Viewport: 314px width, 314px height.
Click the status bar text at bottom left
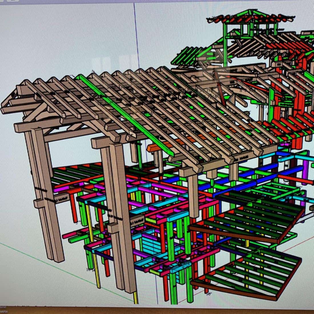3,310
